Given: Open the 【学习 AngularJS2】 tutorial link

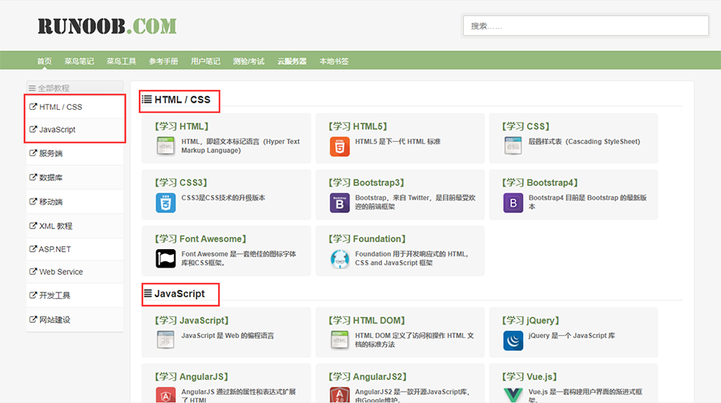Looking at the screenshot, I should coord(368,377).
